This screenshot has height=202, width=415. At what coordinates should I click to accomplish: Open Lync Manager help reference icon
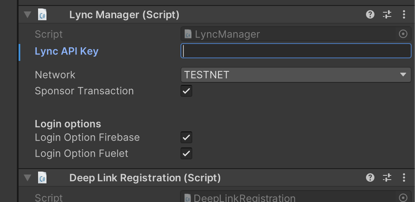tap(370, 14)
